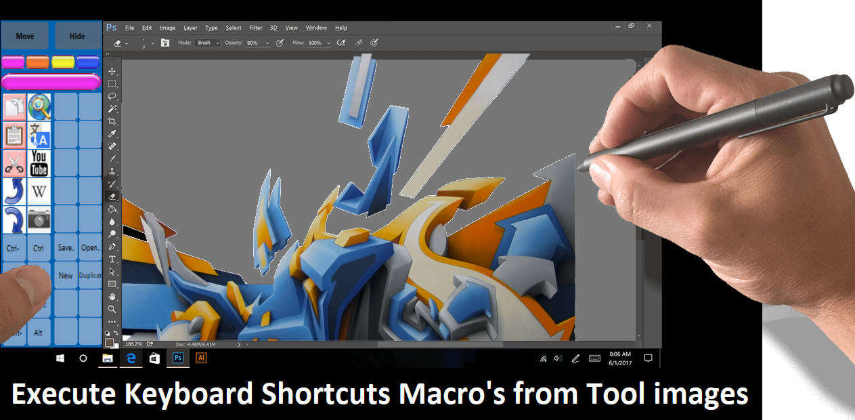This screenshot has width=855, height=420.
Task: Open the brush preset picker dropdown
Action: pos(153,43)
